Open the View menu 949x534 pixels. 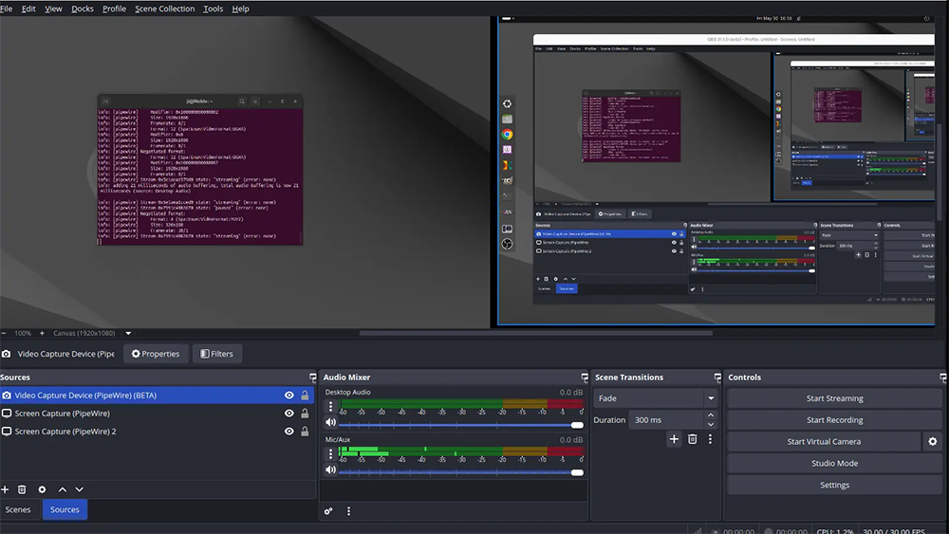[x=53, y=9]
